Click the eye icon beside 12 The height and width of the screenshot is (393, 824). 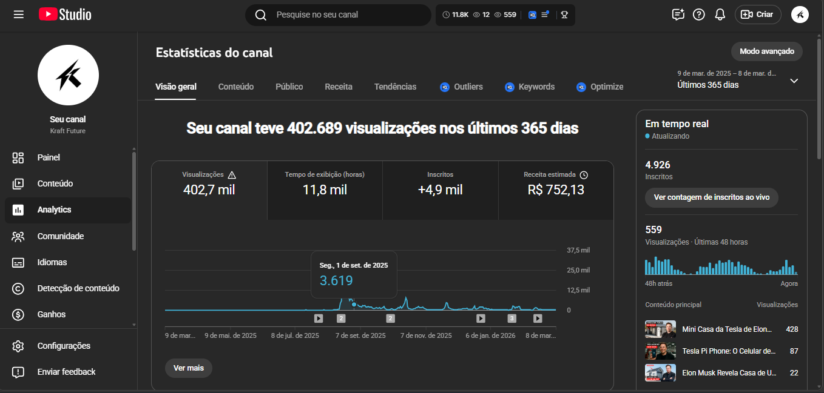tap(476, 15)
